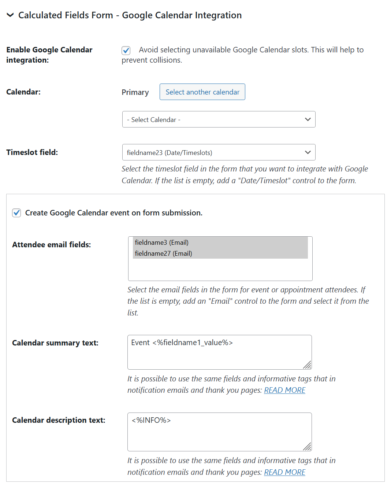Open the Select Calendar dropdown
The height and width of the screenshot is (488, 391).
point(218,119)
